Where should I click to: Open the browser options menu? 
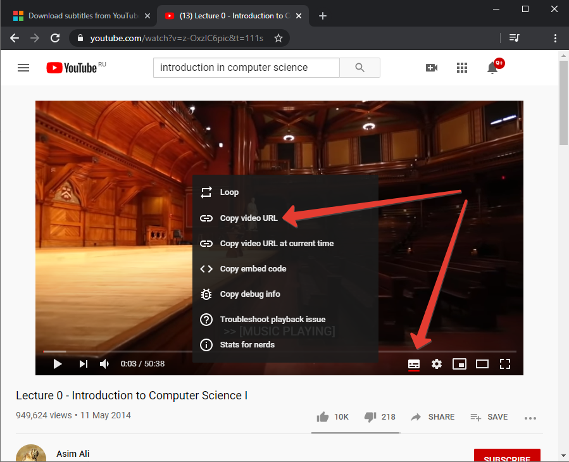[555, 38]
